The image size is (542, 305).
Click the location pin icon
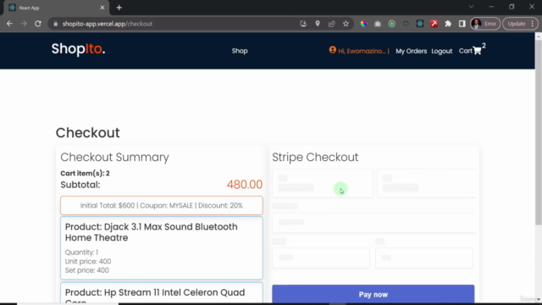pyautogui.click(x=318, y=24)
